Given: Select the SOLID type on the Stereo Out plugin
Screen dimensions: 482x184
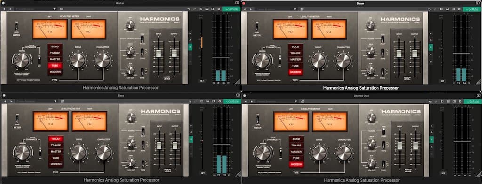Looking at the screenshot, I should click(296, 139).
